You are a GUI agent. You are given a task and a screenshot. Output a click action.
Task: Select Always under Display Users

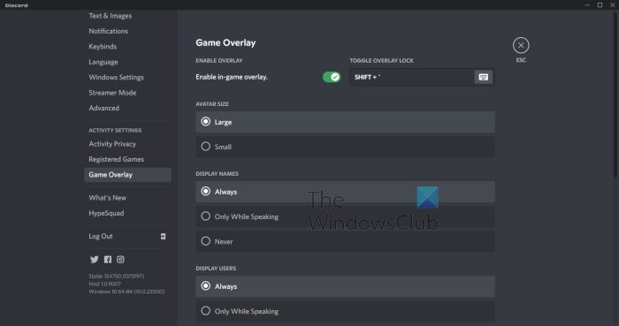(345, 286)
